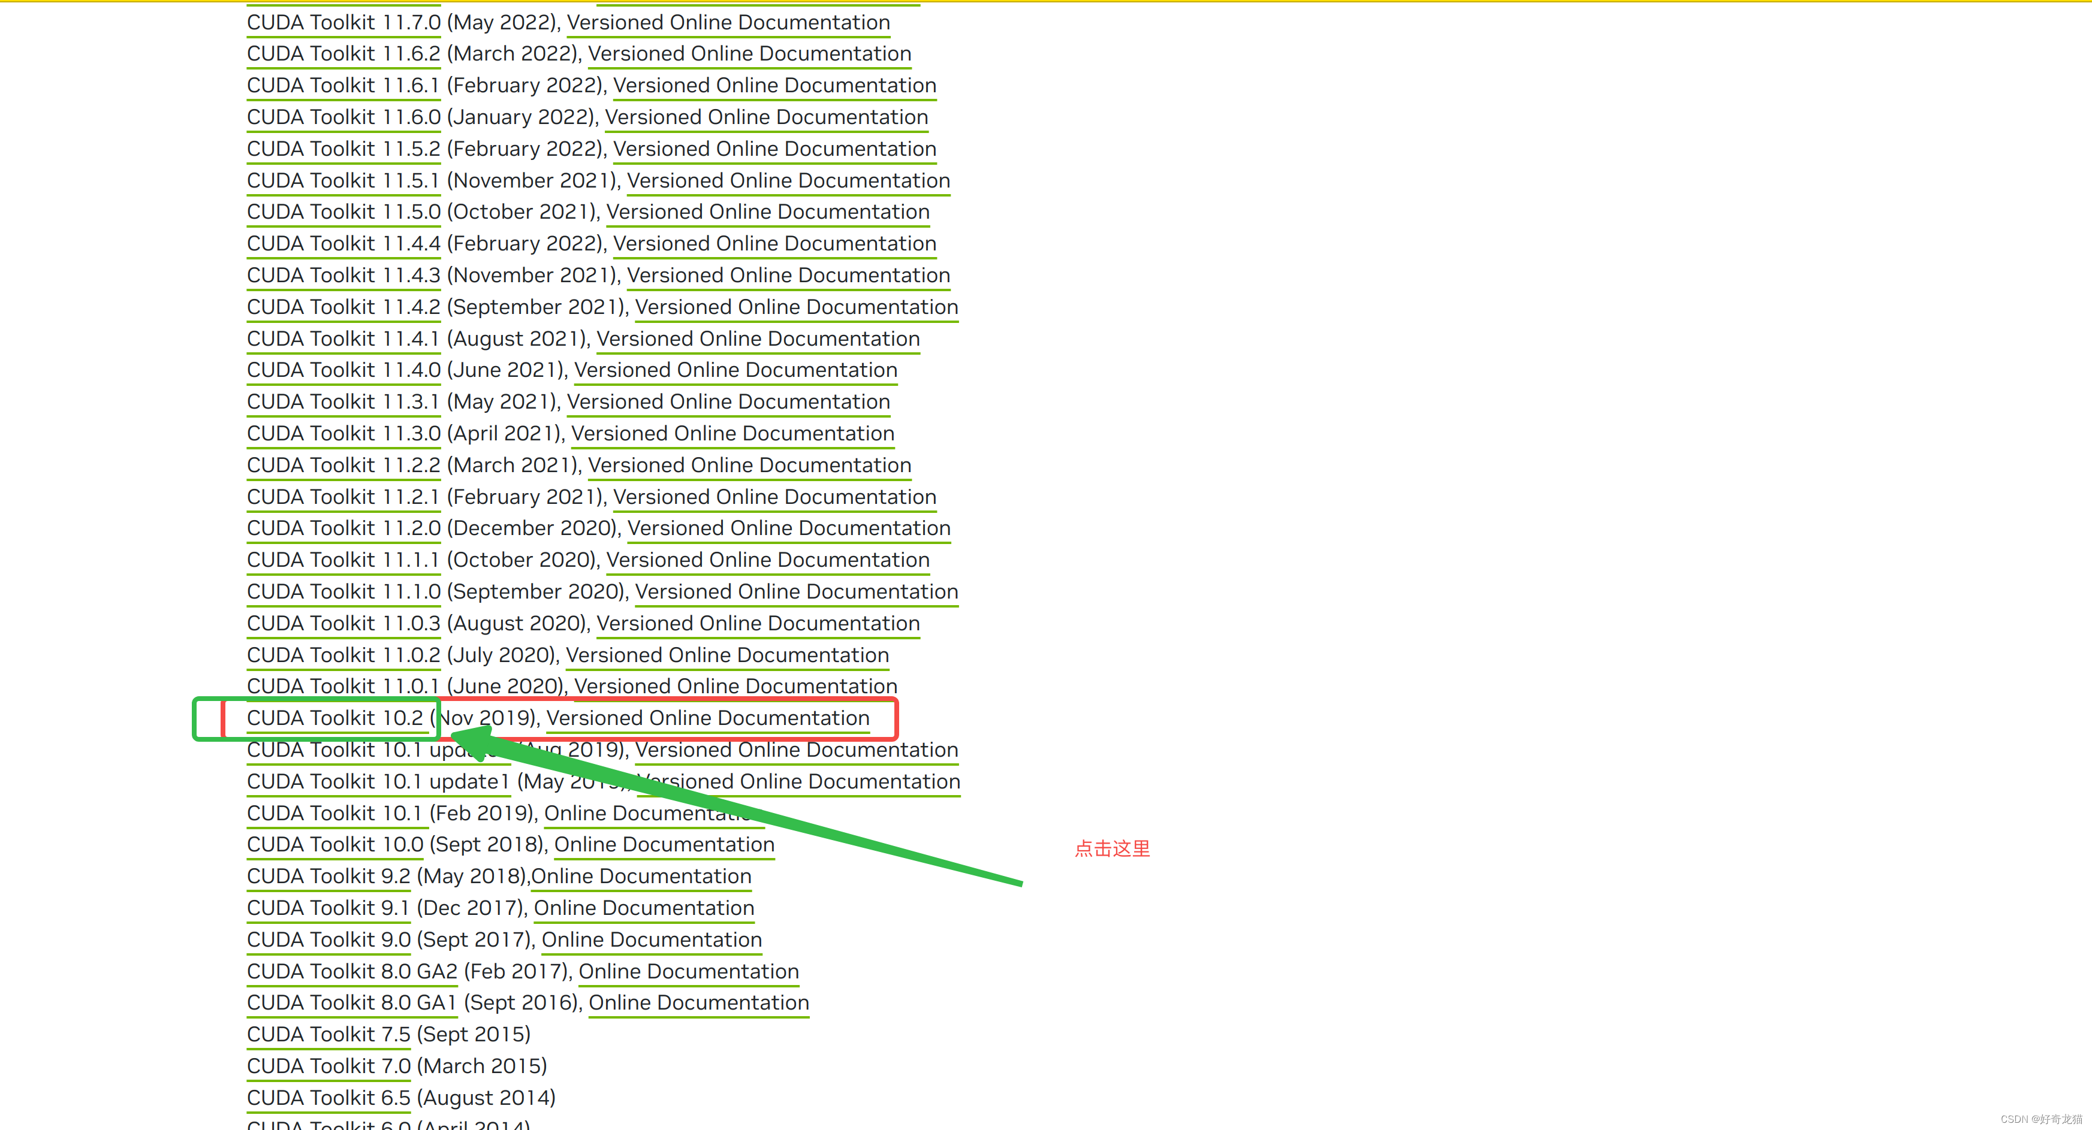Open documentation link for CUDA 11.6.2
Viewport: 2092px width, 1130px height.
click(749, 55)
